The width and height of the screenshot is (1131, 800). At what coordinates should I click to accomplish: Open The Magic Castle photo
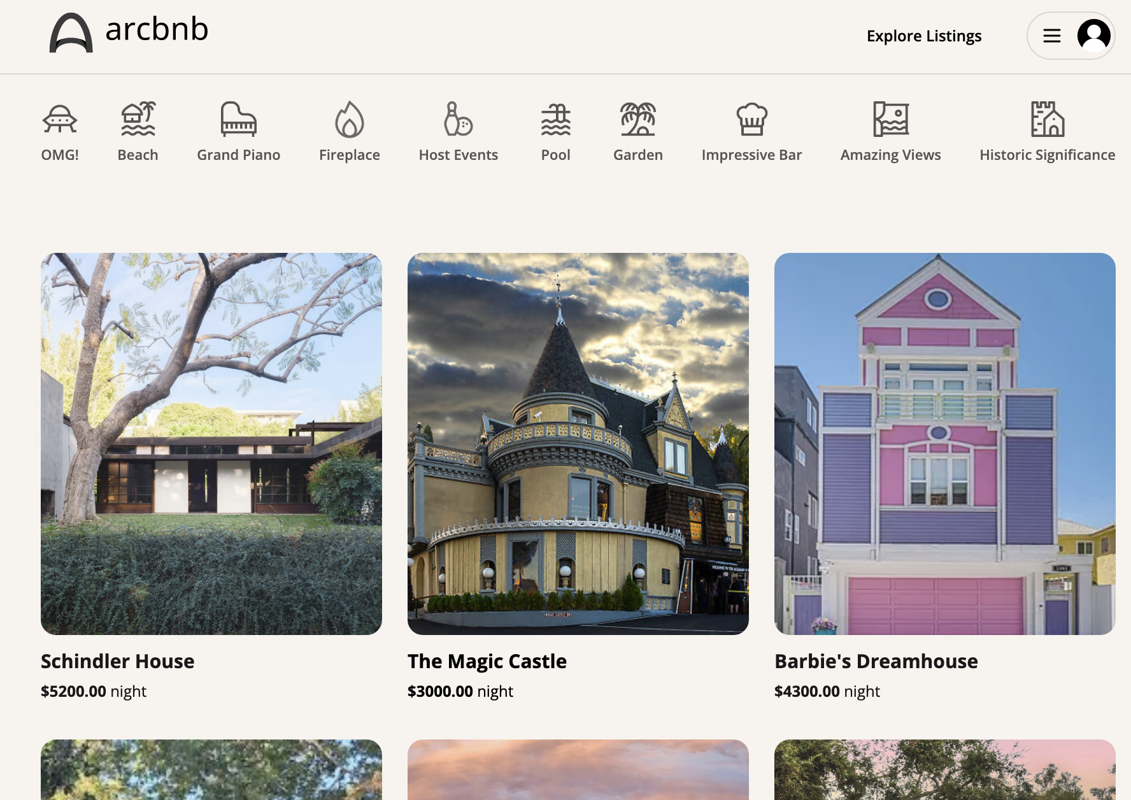click(578, 444)
